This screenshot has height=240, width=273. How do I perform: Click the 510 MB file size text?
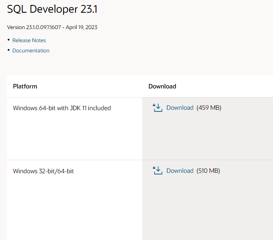tap(208, 171)
